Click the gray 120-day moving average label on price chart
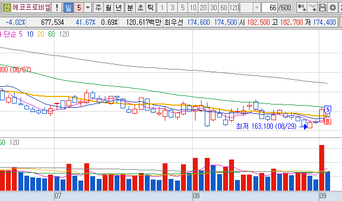Viewport: 342px width, 201px height. [x=64, y=34]
